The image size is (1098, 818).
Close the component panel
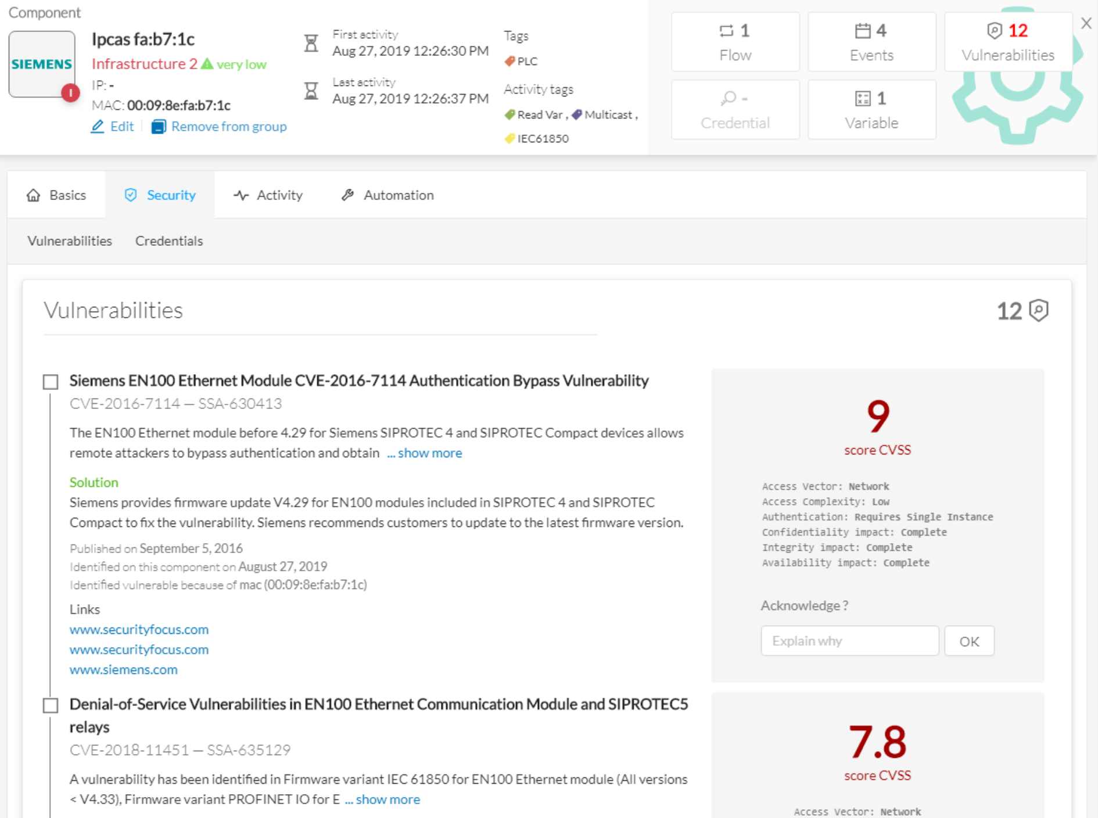coord(1086,23)
